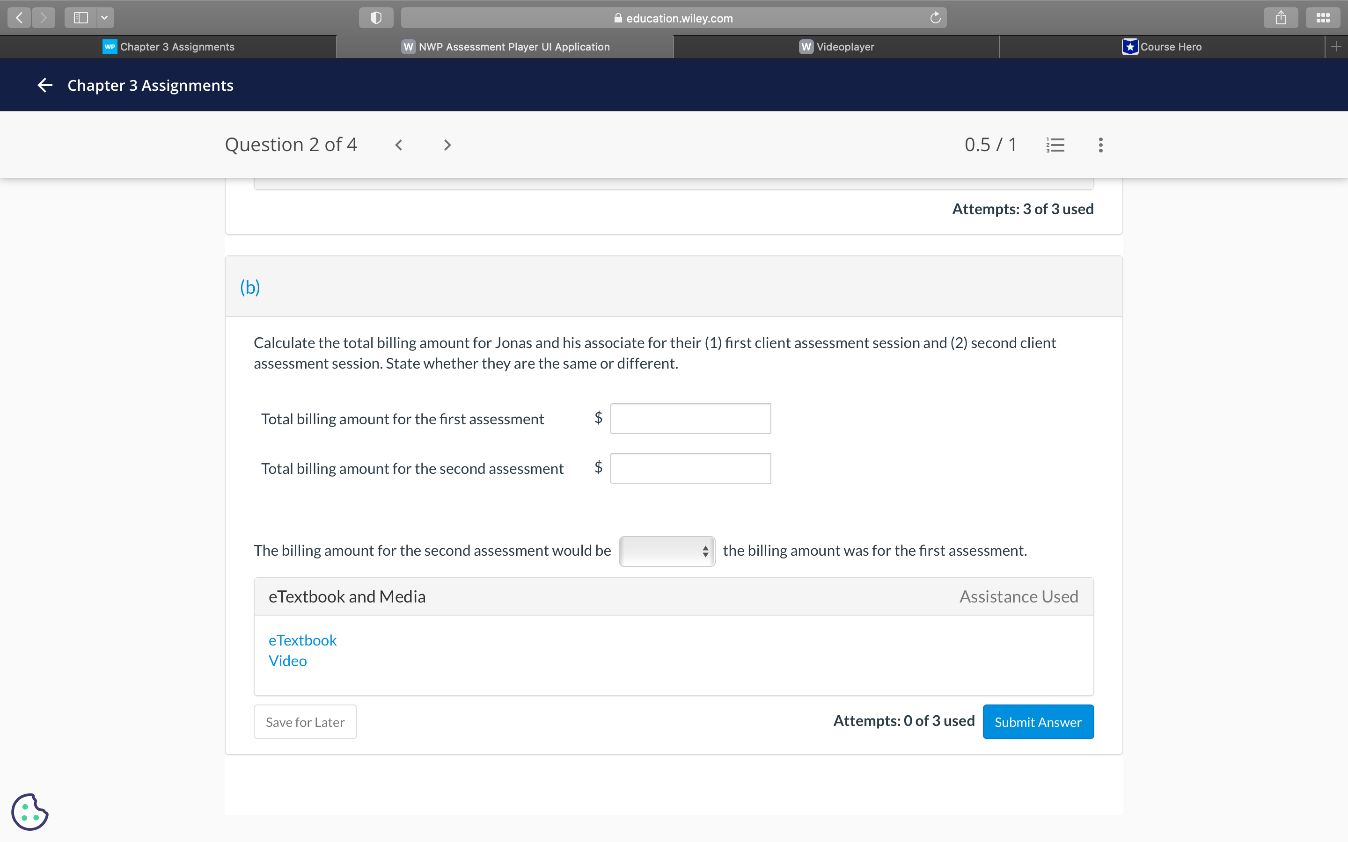
Task: Click the Submit Answer button
Action: [1038, 722]
